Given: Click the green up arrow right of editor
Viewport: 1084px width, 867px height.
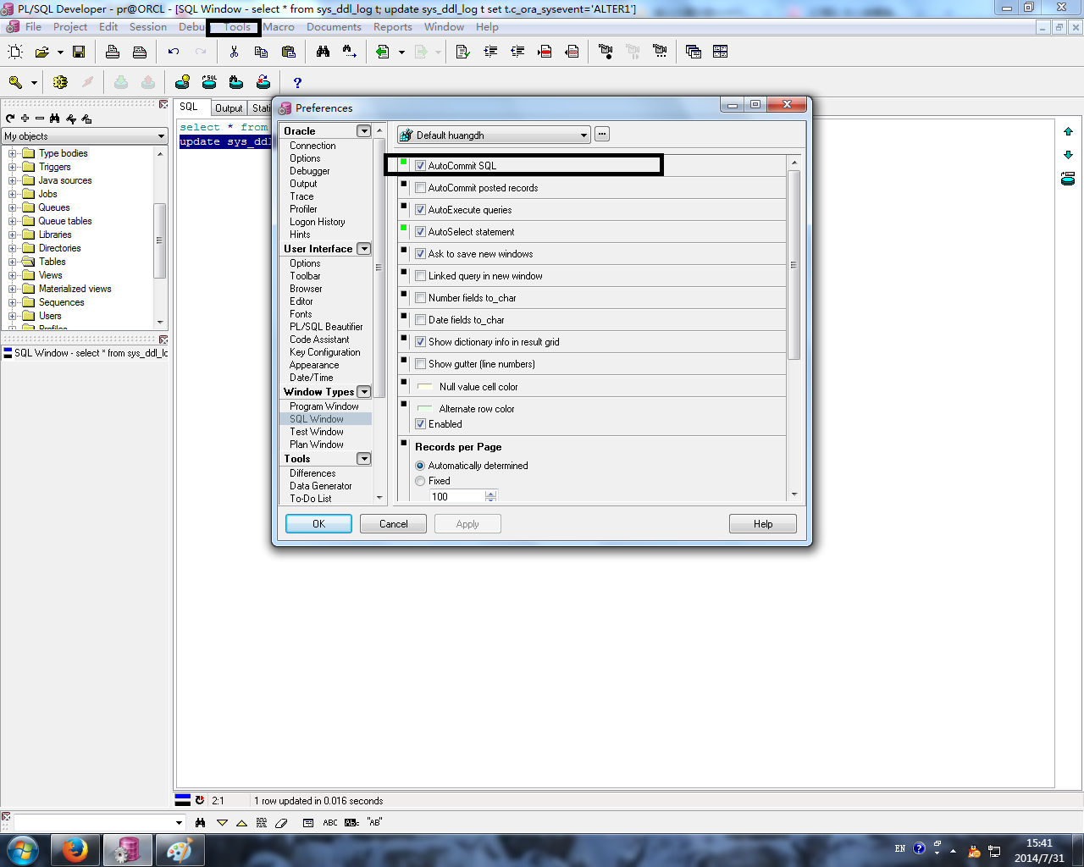Looking at the screenshot, I should click(1068, 131).
